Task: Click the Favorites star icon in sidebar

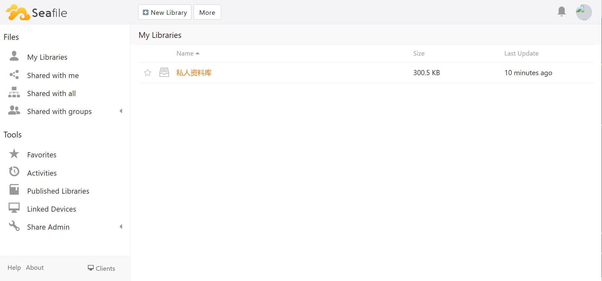Action: 14,154
